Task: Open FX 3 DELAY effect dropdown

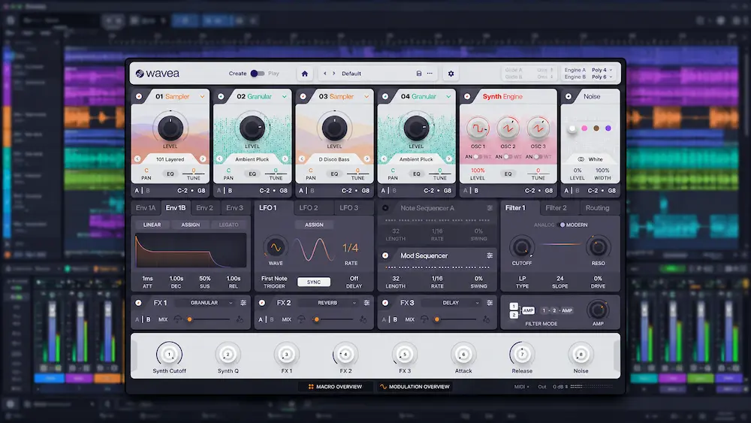Action: pos(451,303)
